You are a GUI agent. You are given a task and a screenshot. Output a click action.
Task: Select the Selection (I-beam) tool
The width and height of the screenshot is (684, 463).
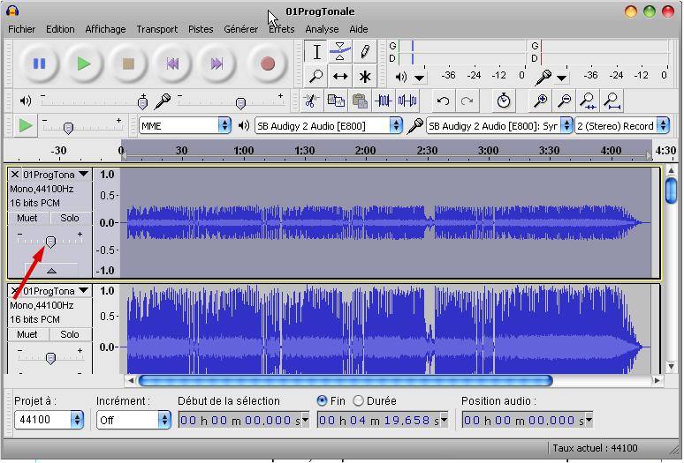click(x=316, y=52)
